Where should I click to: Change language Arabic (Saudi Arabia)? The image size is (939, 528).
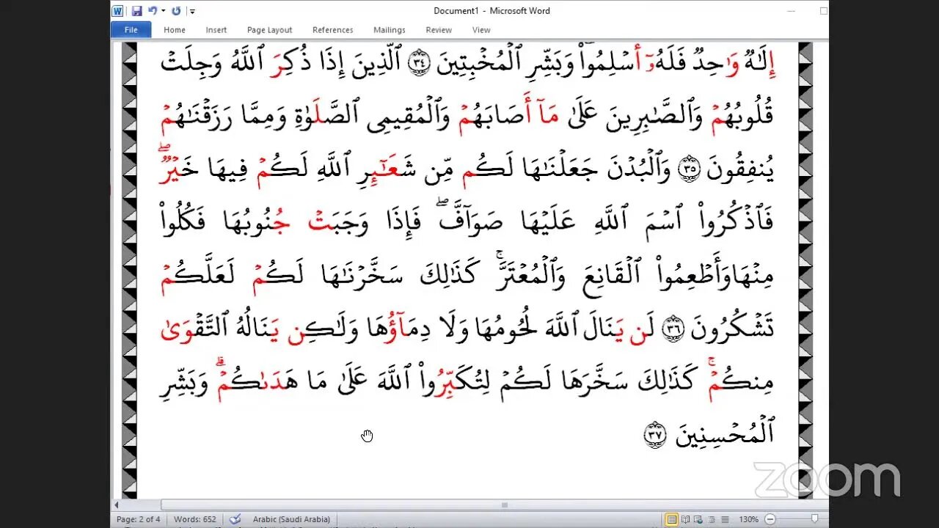[291, 519]
